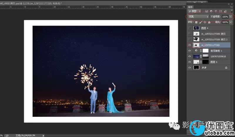Click the adjustment layer filter icon
Image resolution: width=235 pixels, height=137 pixels.
pos(211,11)
